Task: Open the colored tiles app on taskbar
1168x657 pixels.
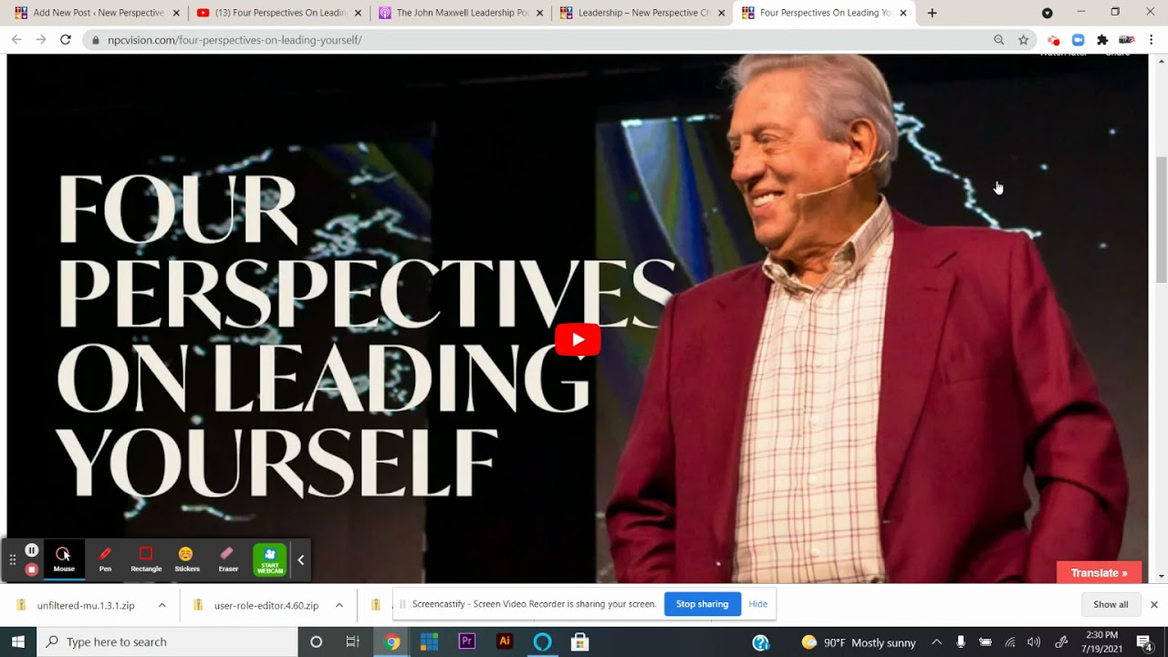Action: (x=429, y=641)
